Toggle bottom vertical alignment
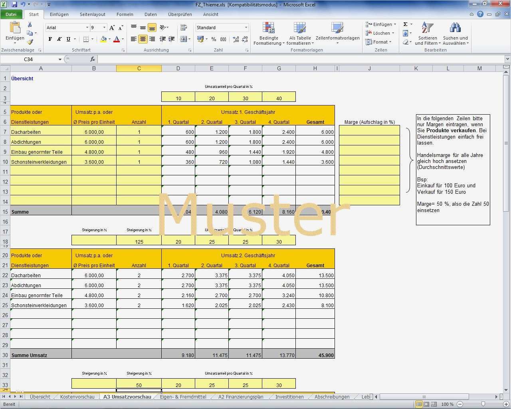Image resolution: width=511 pixels, height=409 pixels. click(152, 28)
